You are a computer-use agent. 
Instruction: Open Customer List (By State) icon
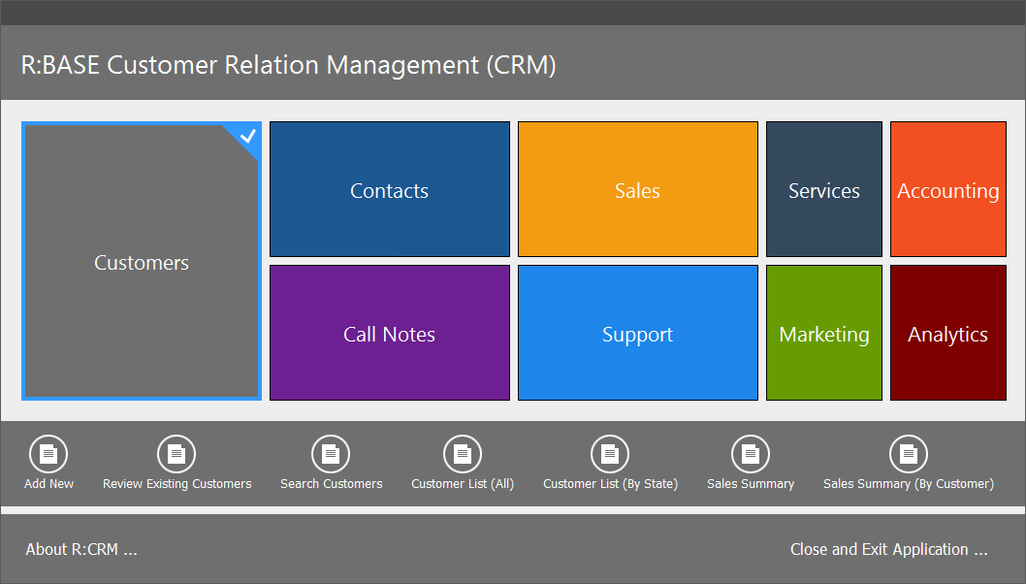610,454
